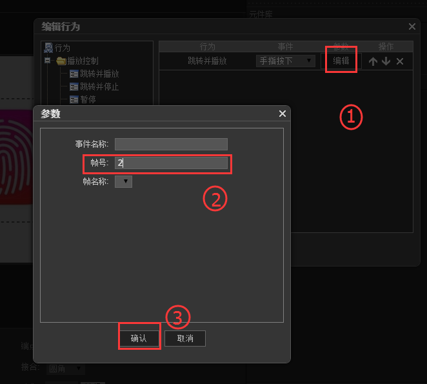Close the 参数 dialog
Screen dimensions: 427x384
(282, 114)
